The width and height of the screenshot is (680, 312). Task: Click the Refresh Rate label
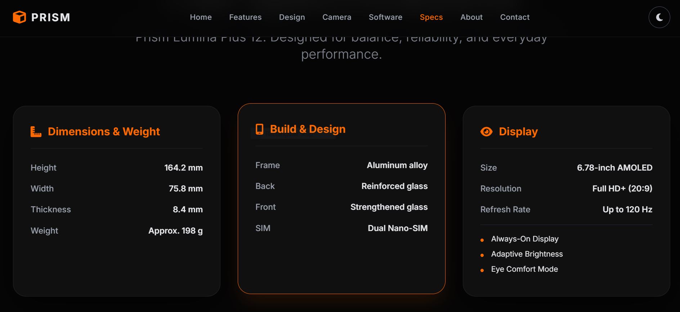tap(505, 209)
